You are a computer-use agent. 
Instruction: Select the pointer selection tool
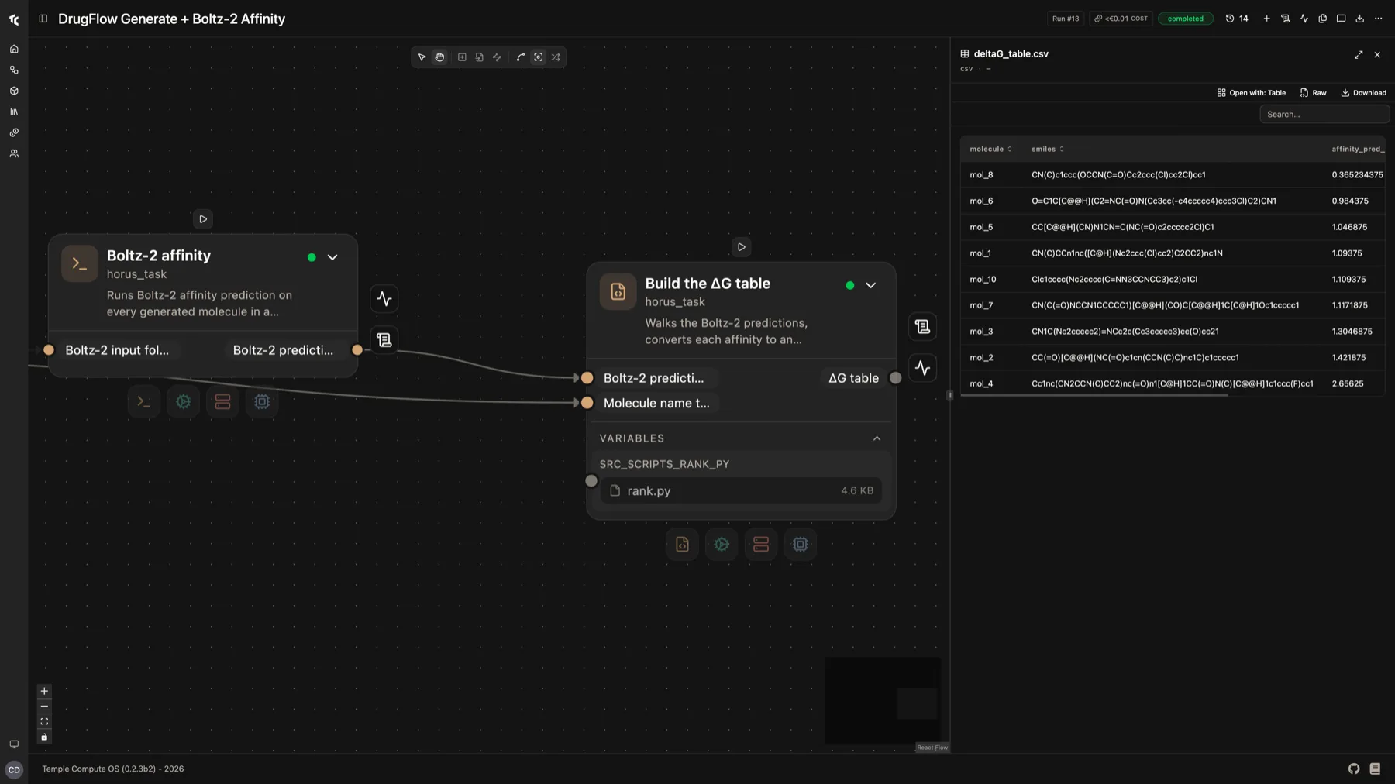point(422,57)
